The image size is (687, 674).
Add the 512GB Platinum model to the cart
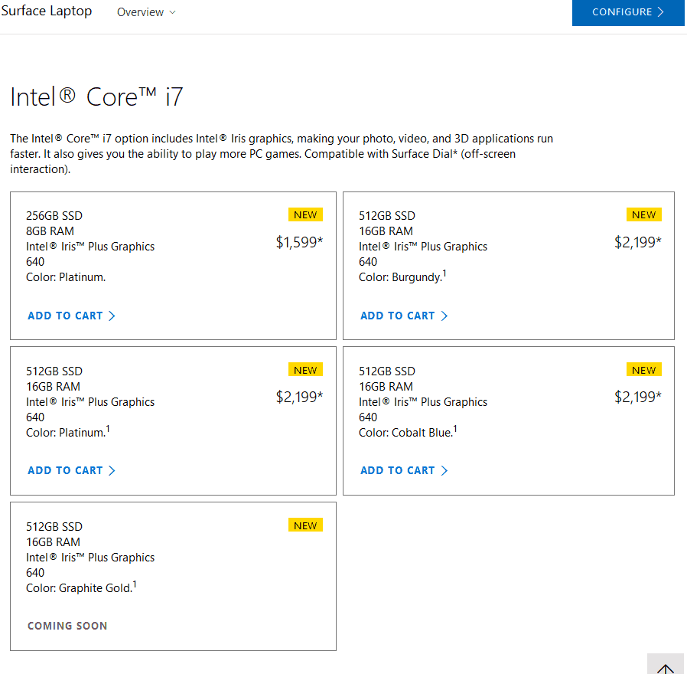[x=71, y=470]
